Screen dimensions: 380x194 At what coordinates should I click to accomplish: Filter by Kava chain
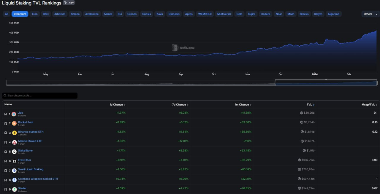click(160, 14)
